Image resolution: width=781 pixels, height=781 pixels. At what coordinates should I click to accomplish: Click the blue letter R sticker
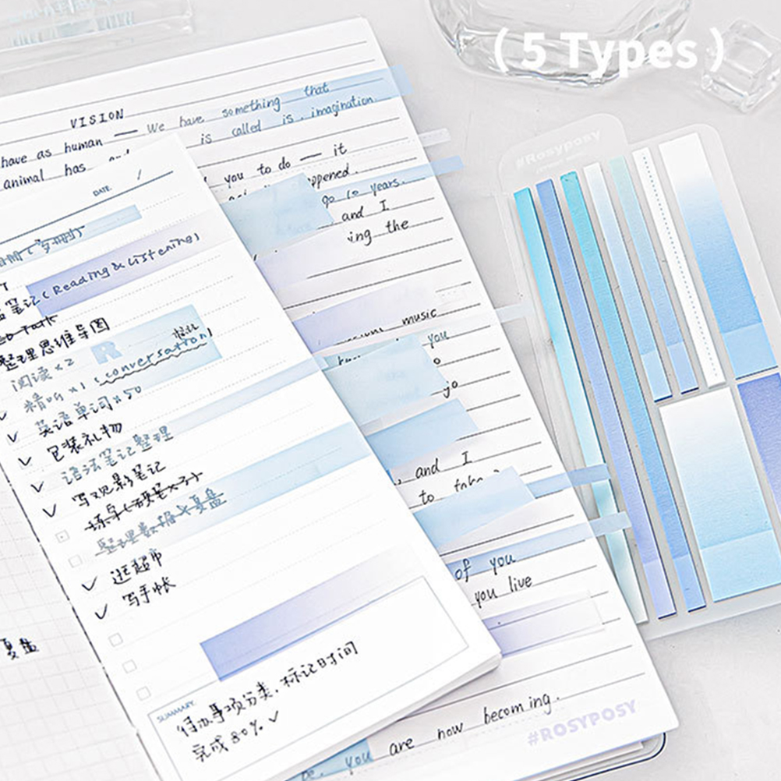[107, 351]
